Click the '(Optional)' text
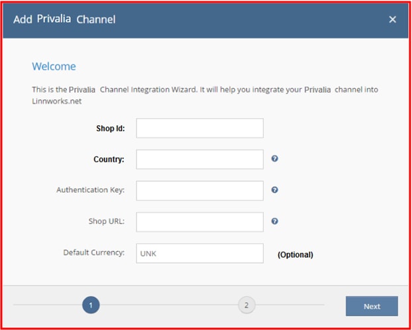 tap(295, 254)
